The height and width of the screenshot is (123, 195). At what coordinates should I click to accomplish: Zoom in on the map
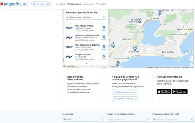coord(192,57)
